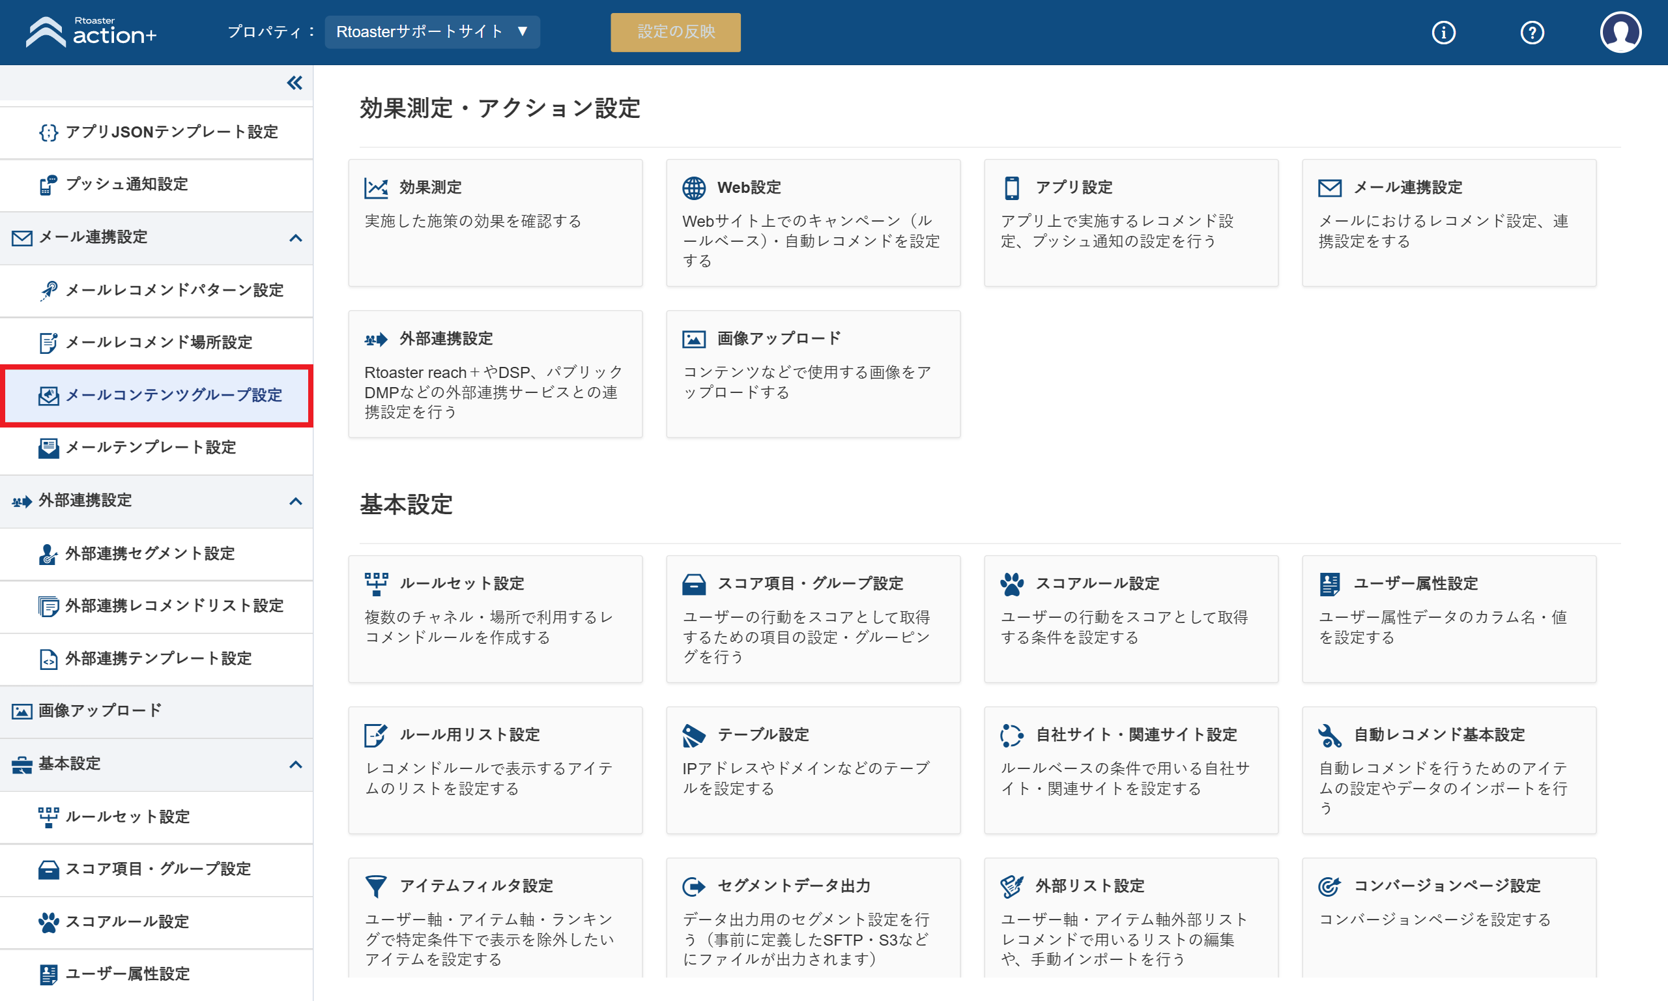The height and width of the screenshot is (1001, 1668).
Task: Click the アイテムフィルタ設定 funnel icon
Action: [x=375, y=886]
